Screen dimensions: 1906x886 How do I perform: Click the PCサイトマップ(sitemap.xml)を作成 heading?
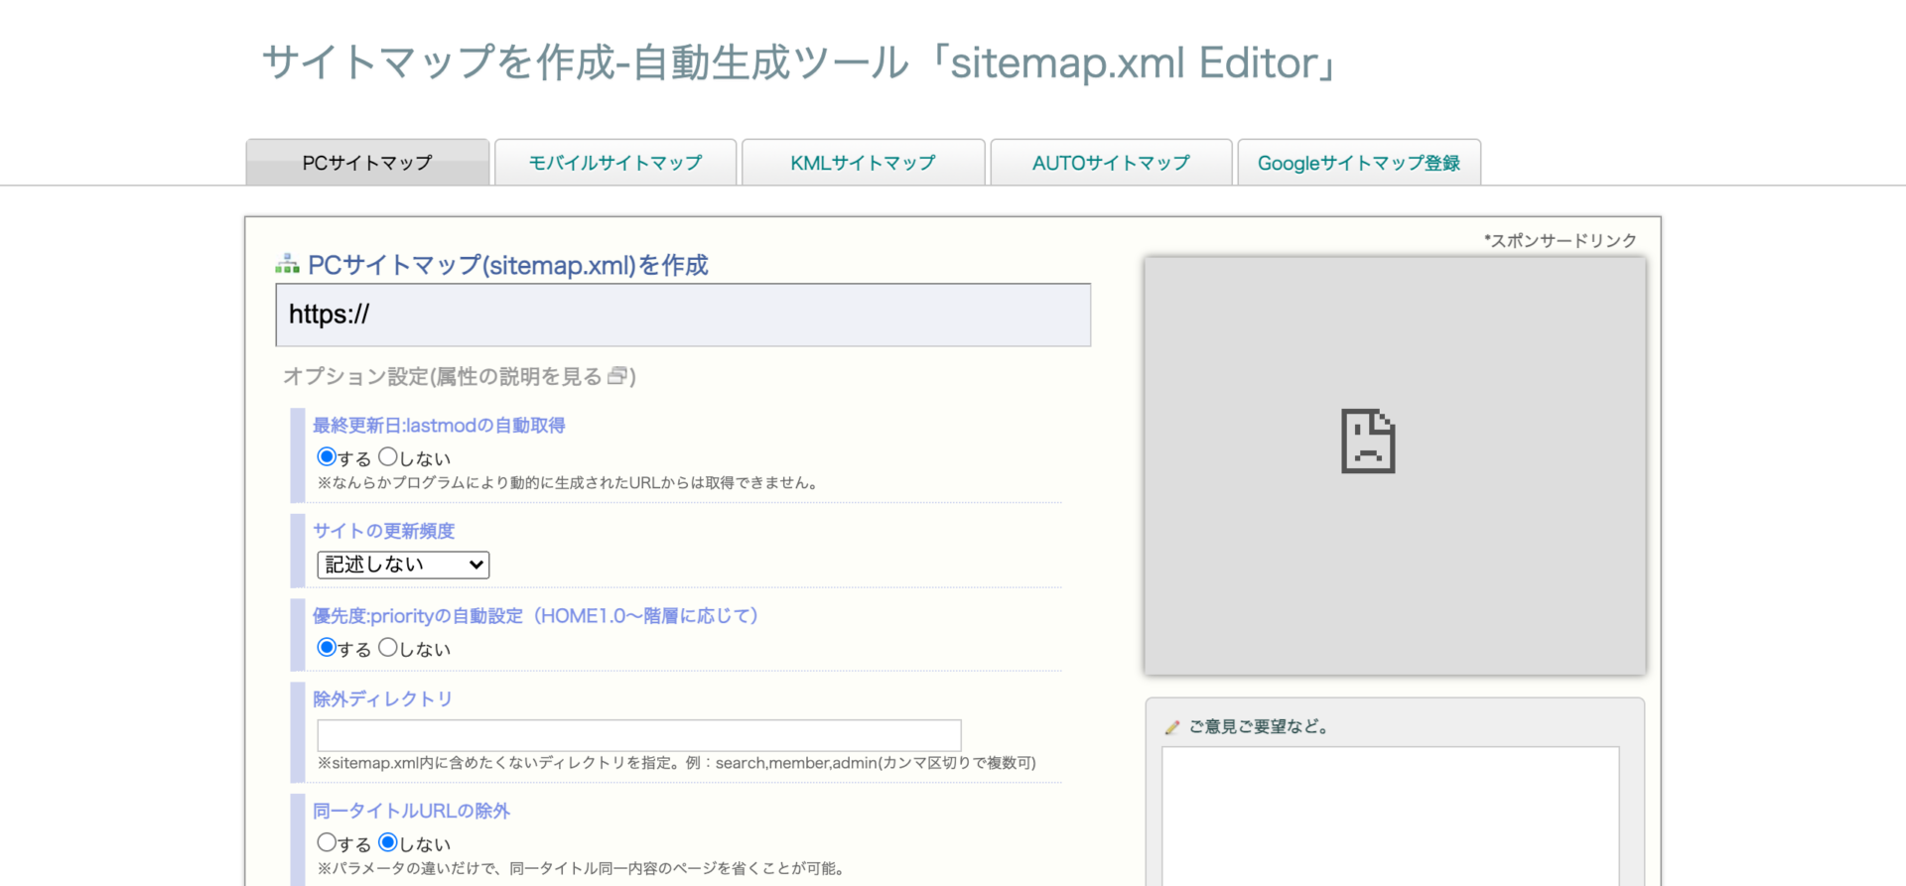(x=508, y=265)
